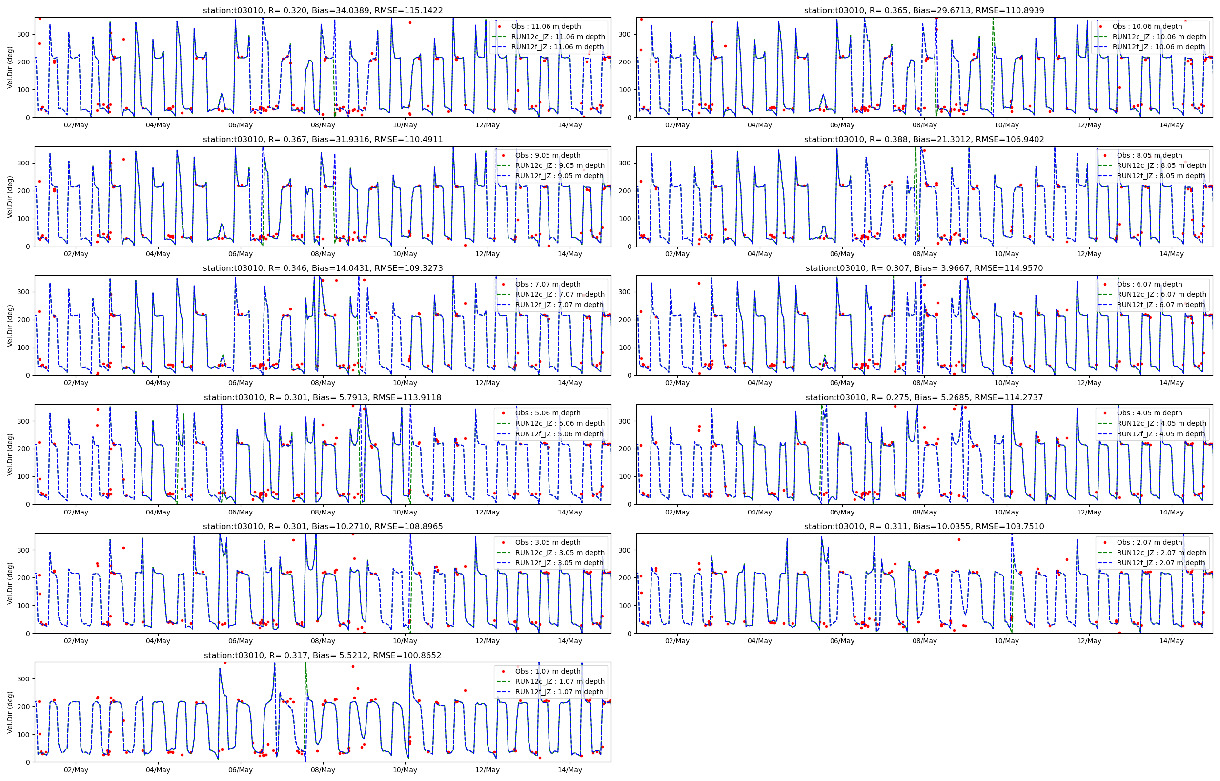
Task: Click 08/May tick under 1.07 m depth plot
Action: [x=323, y=770]
